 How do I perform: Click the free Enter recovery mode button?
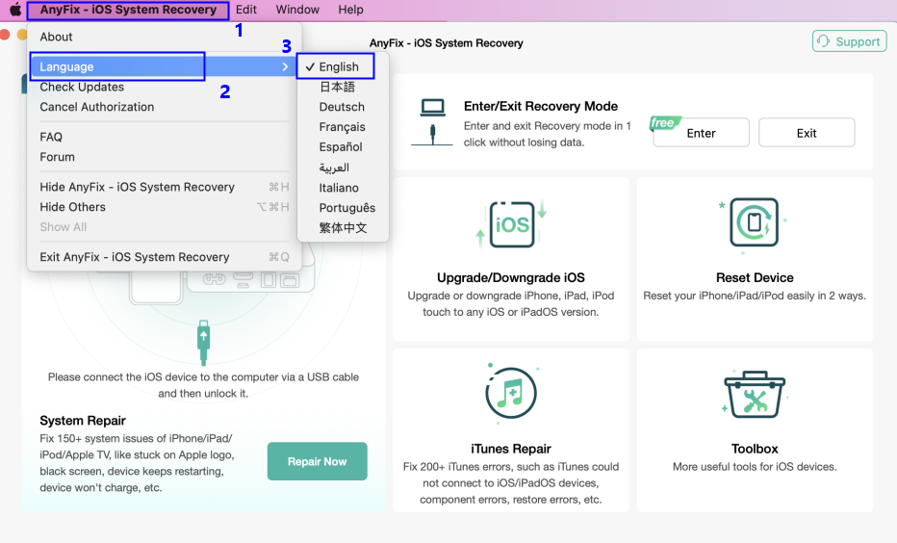click(x=701, y=133)
